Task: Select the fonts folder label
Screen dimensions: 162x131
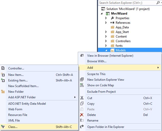Action: coord(119,45)
